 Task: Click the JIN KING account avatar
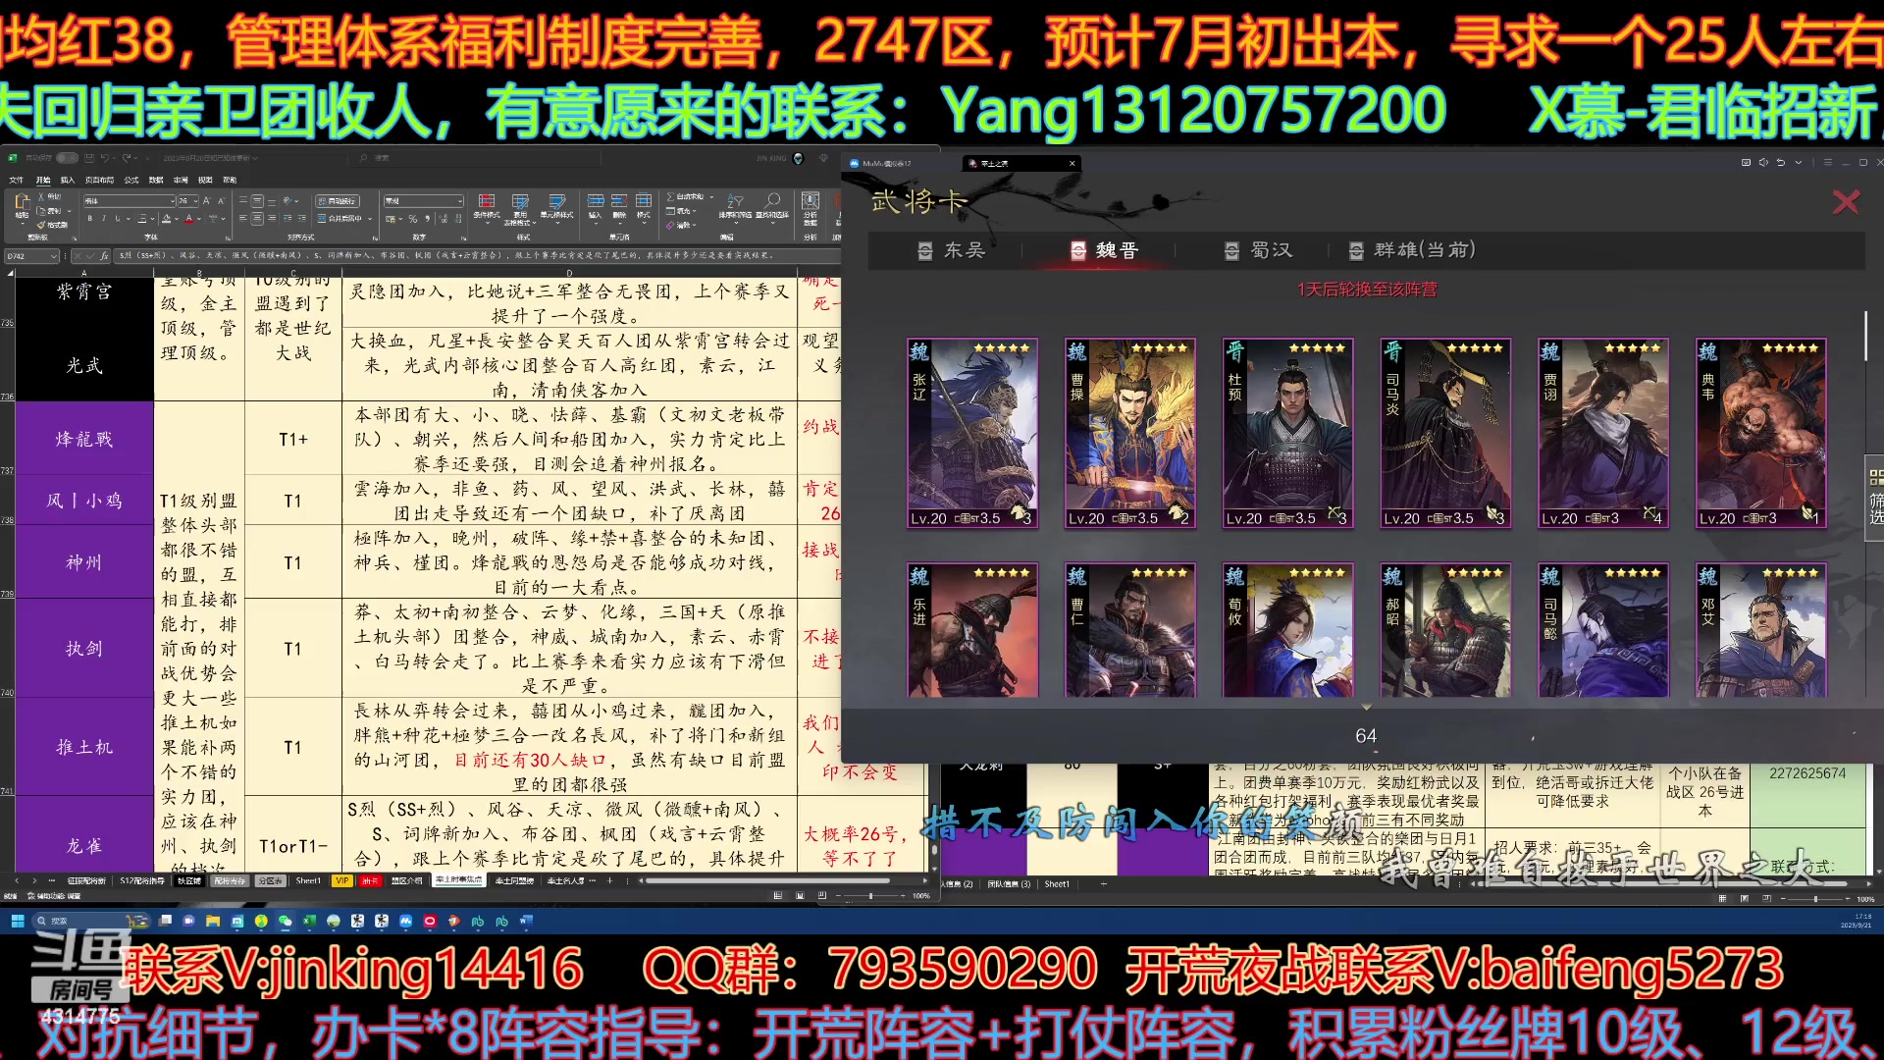tap(798, 158)
